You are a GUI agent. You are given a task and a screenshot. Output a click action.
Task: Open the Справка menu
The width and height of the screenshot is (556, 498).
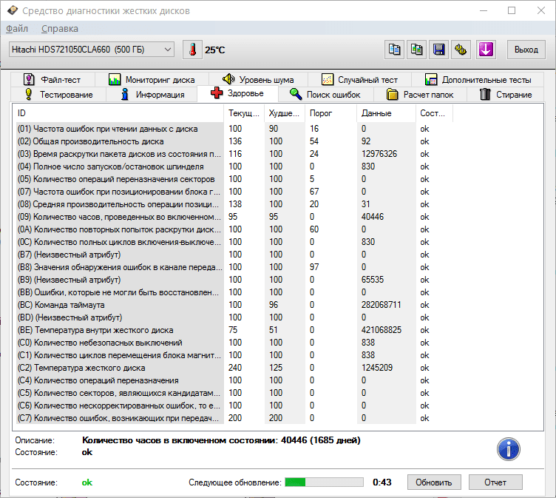pos(60,29)
